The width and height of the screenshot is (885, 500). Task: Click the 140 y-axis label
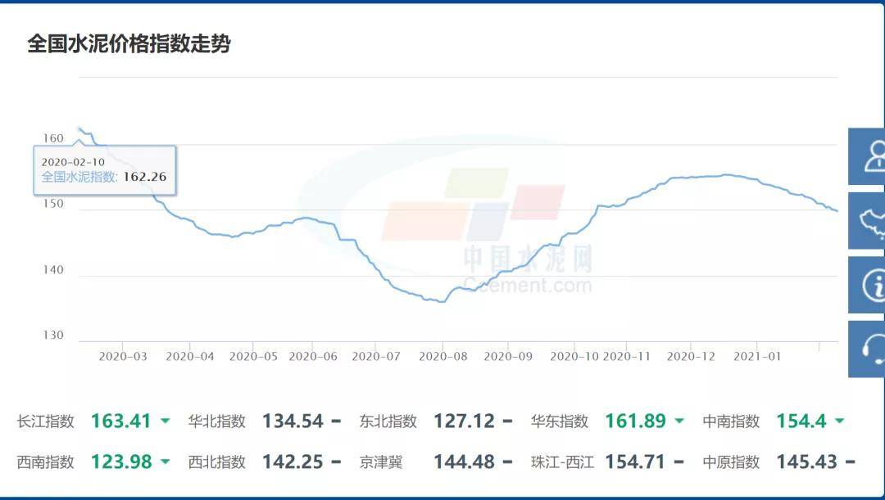pos(53,270)
